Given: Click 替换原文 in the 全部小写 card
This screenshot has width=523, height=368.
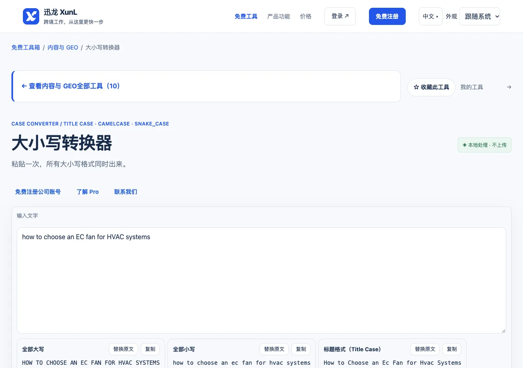Looking at the screenshot, I should (274, 349).
